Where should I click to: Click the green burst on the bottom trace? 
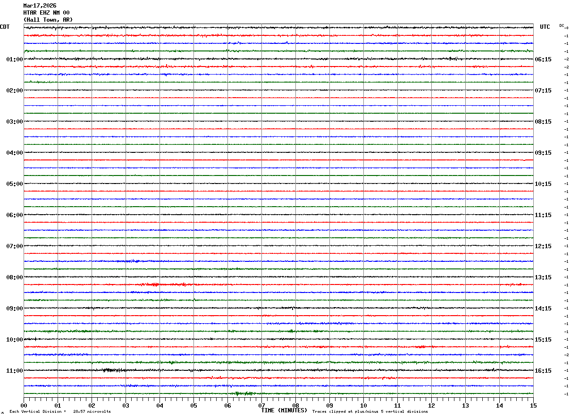tap(244, 393)
